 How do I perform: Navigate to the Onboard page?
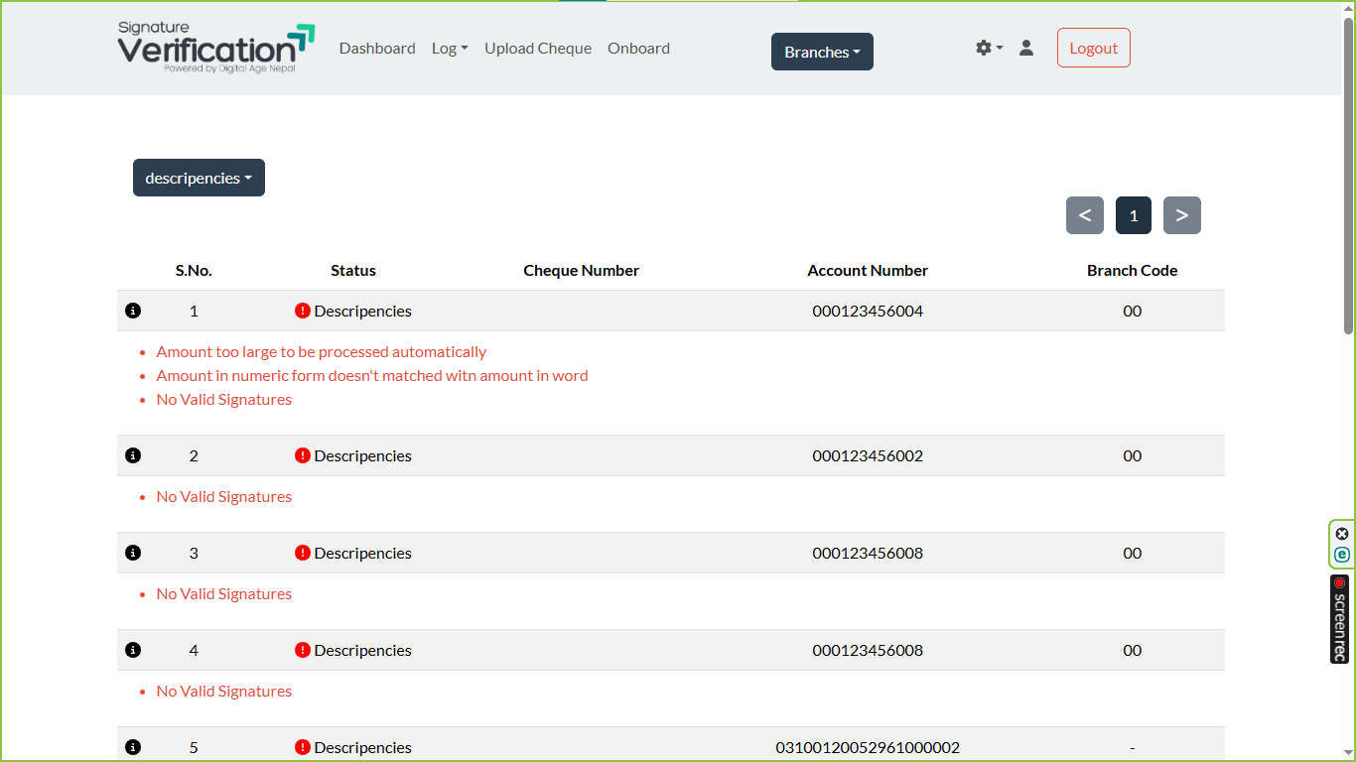pyautogui.click(x=638, y=48)
